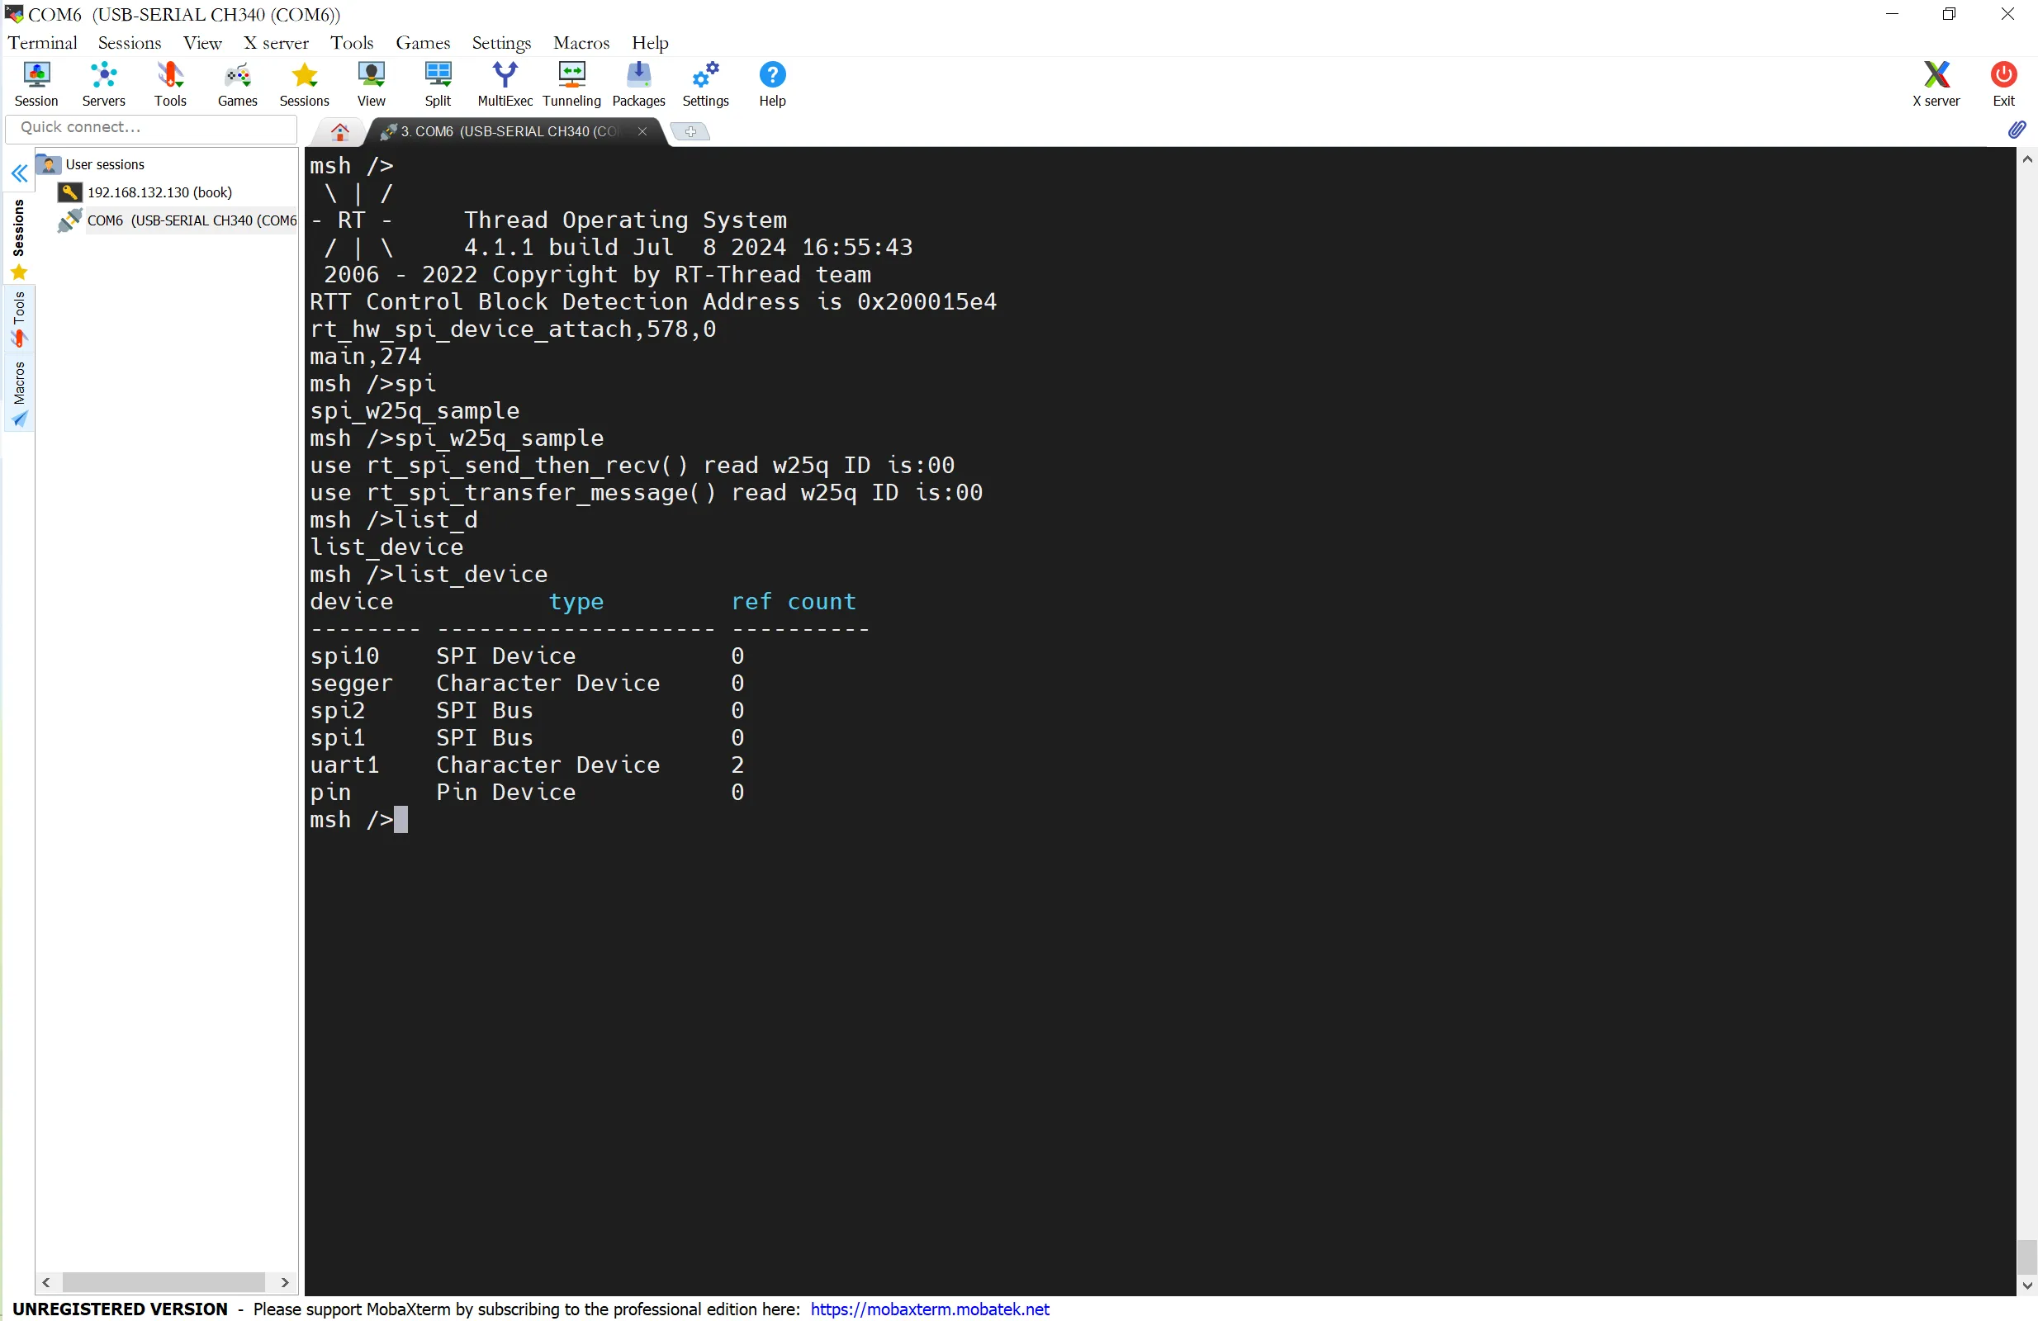The height and width of the screenshot is (1321, 2038).
Task: Open the Help question mark icon
Action: 772,84
